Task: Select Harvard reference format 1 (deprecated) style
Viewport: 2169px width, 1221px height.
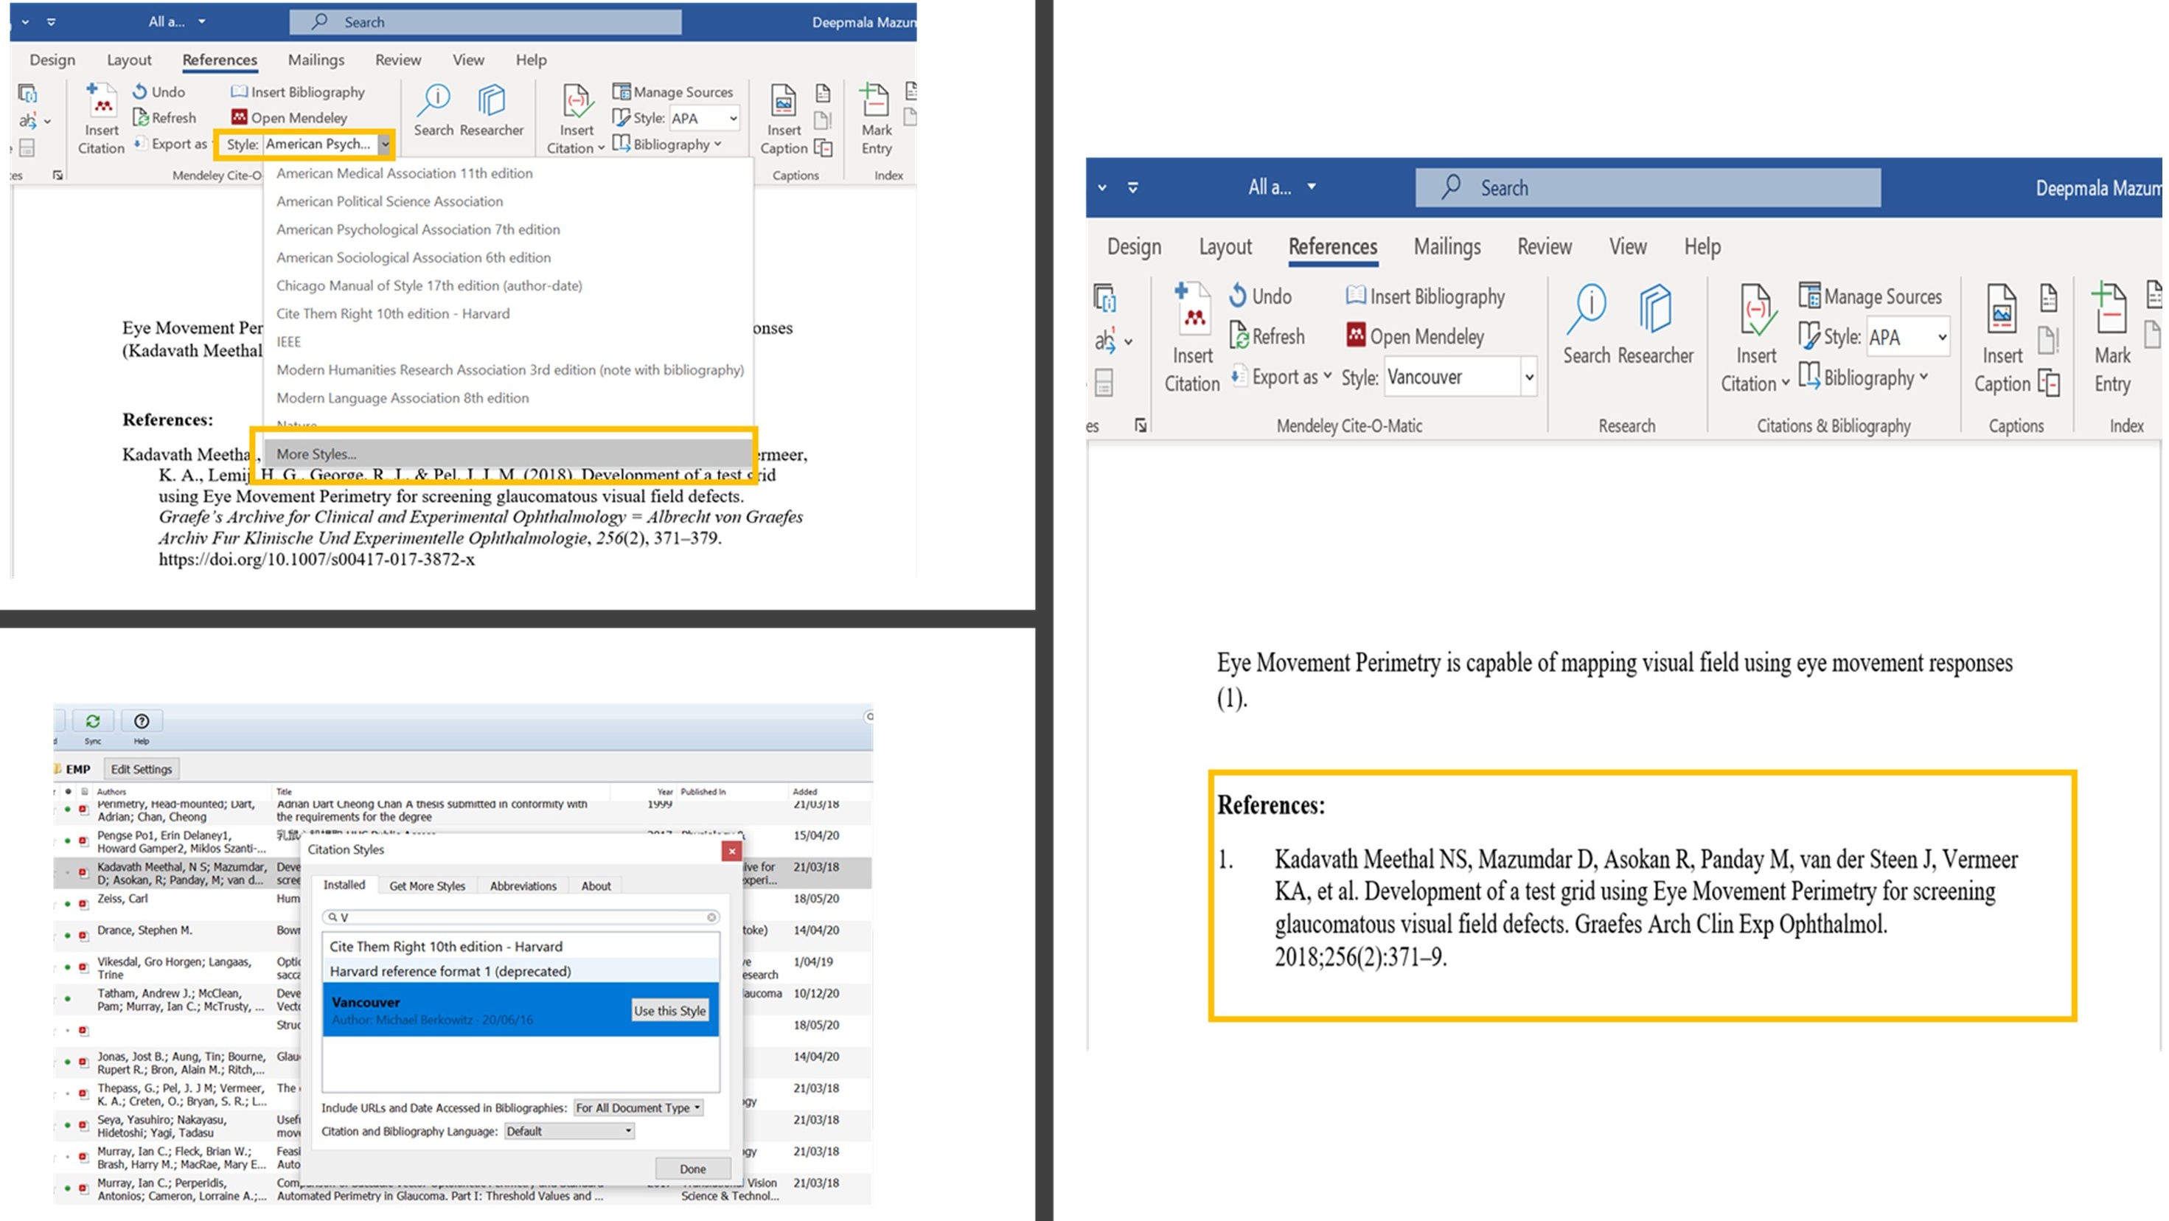Action: coord(521,971)
